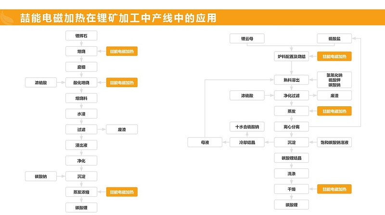Click orange 喆能电磁加热 box beside 干燥

[x=334, y=189]
